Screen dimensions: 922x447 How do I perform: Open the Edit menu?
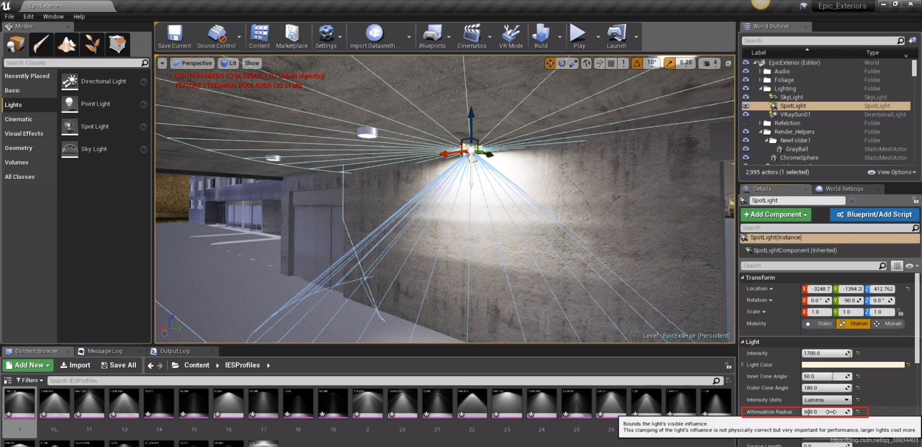point(28,17)
